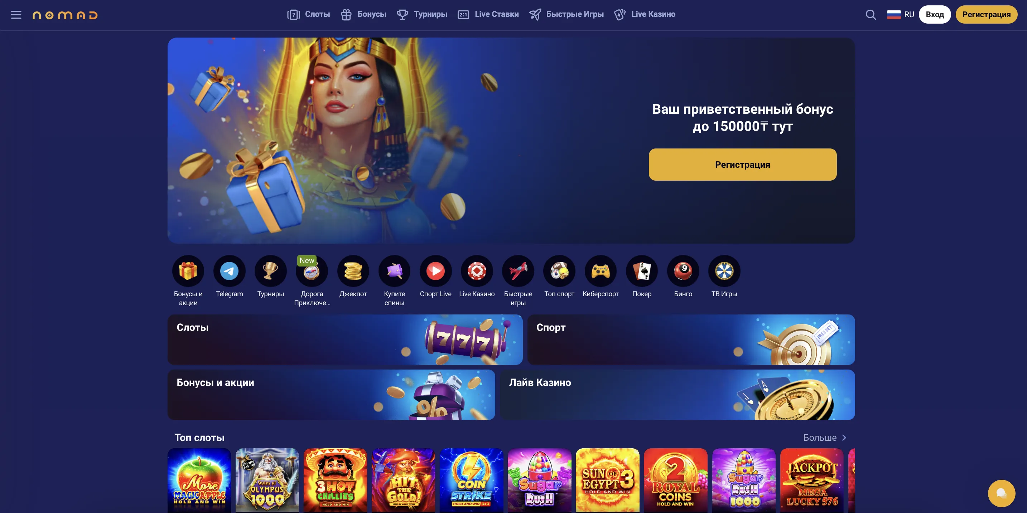Select the Киберспорт gamepad icon
1027x513 pixels.
coord(601,271)
